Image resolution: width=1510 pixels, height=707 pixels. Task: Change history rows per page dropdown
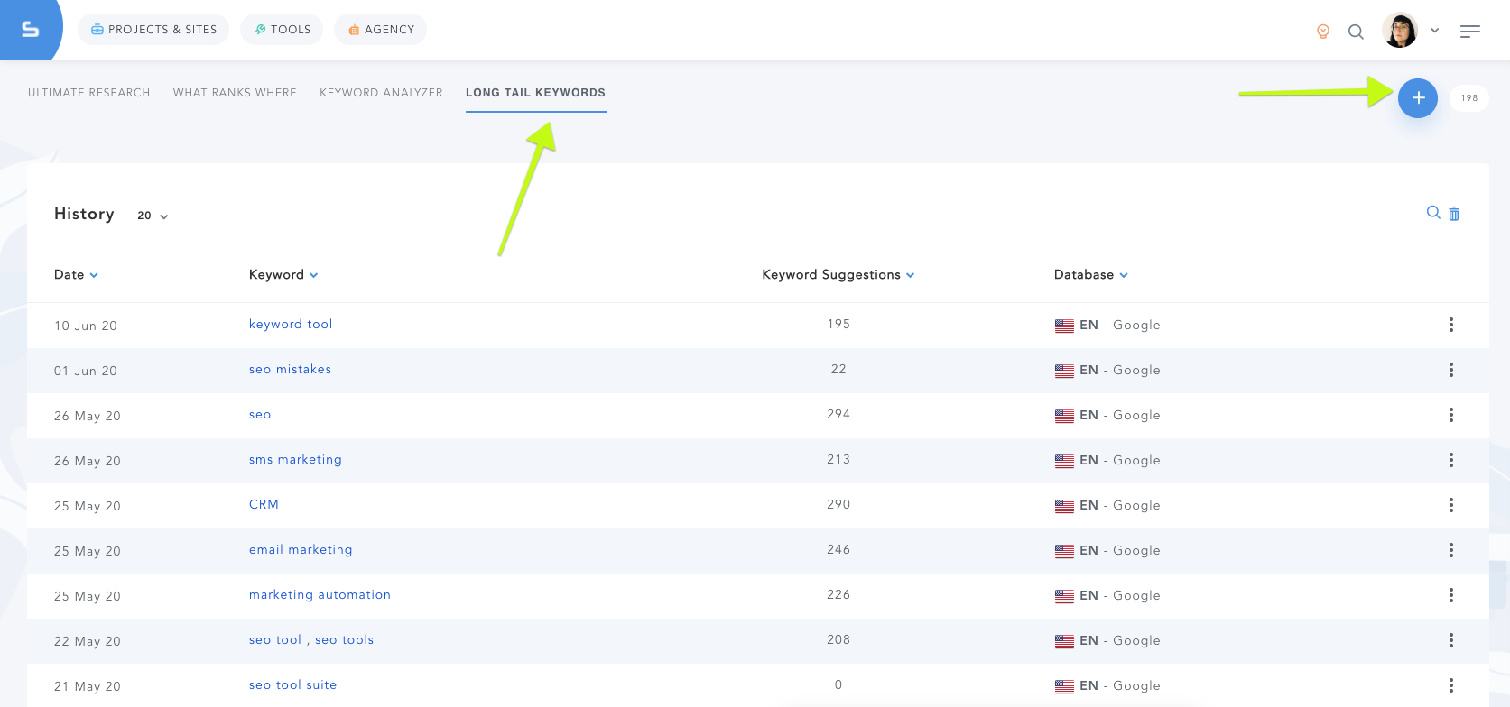[x=153, y=216]
